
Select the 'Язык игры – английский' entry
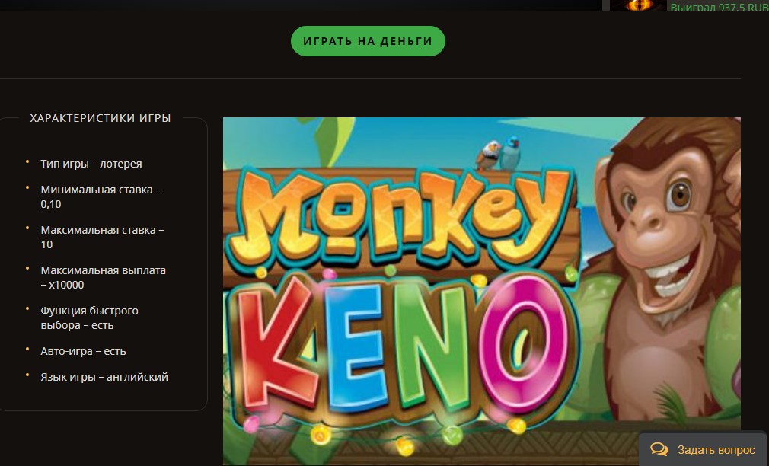click(x=104, y=376)
